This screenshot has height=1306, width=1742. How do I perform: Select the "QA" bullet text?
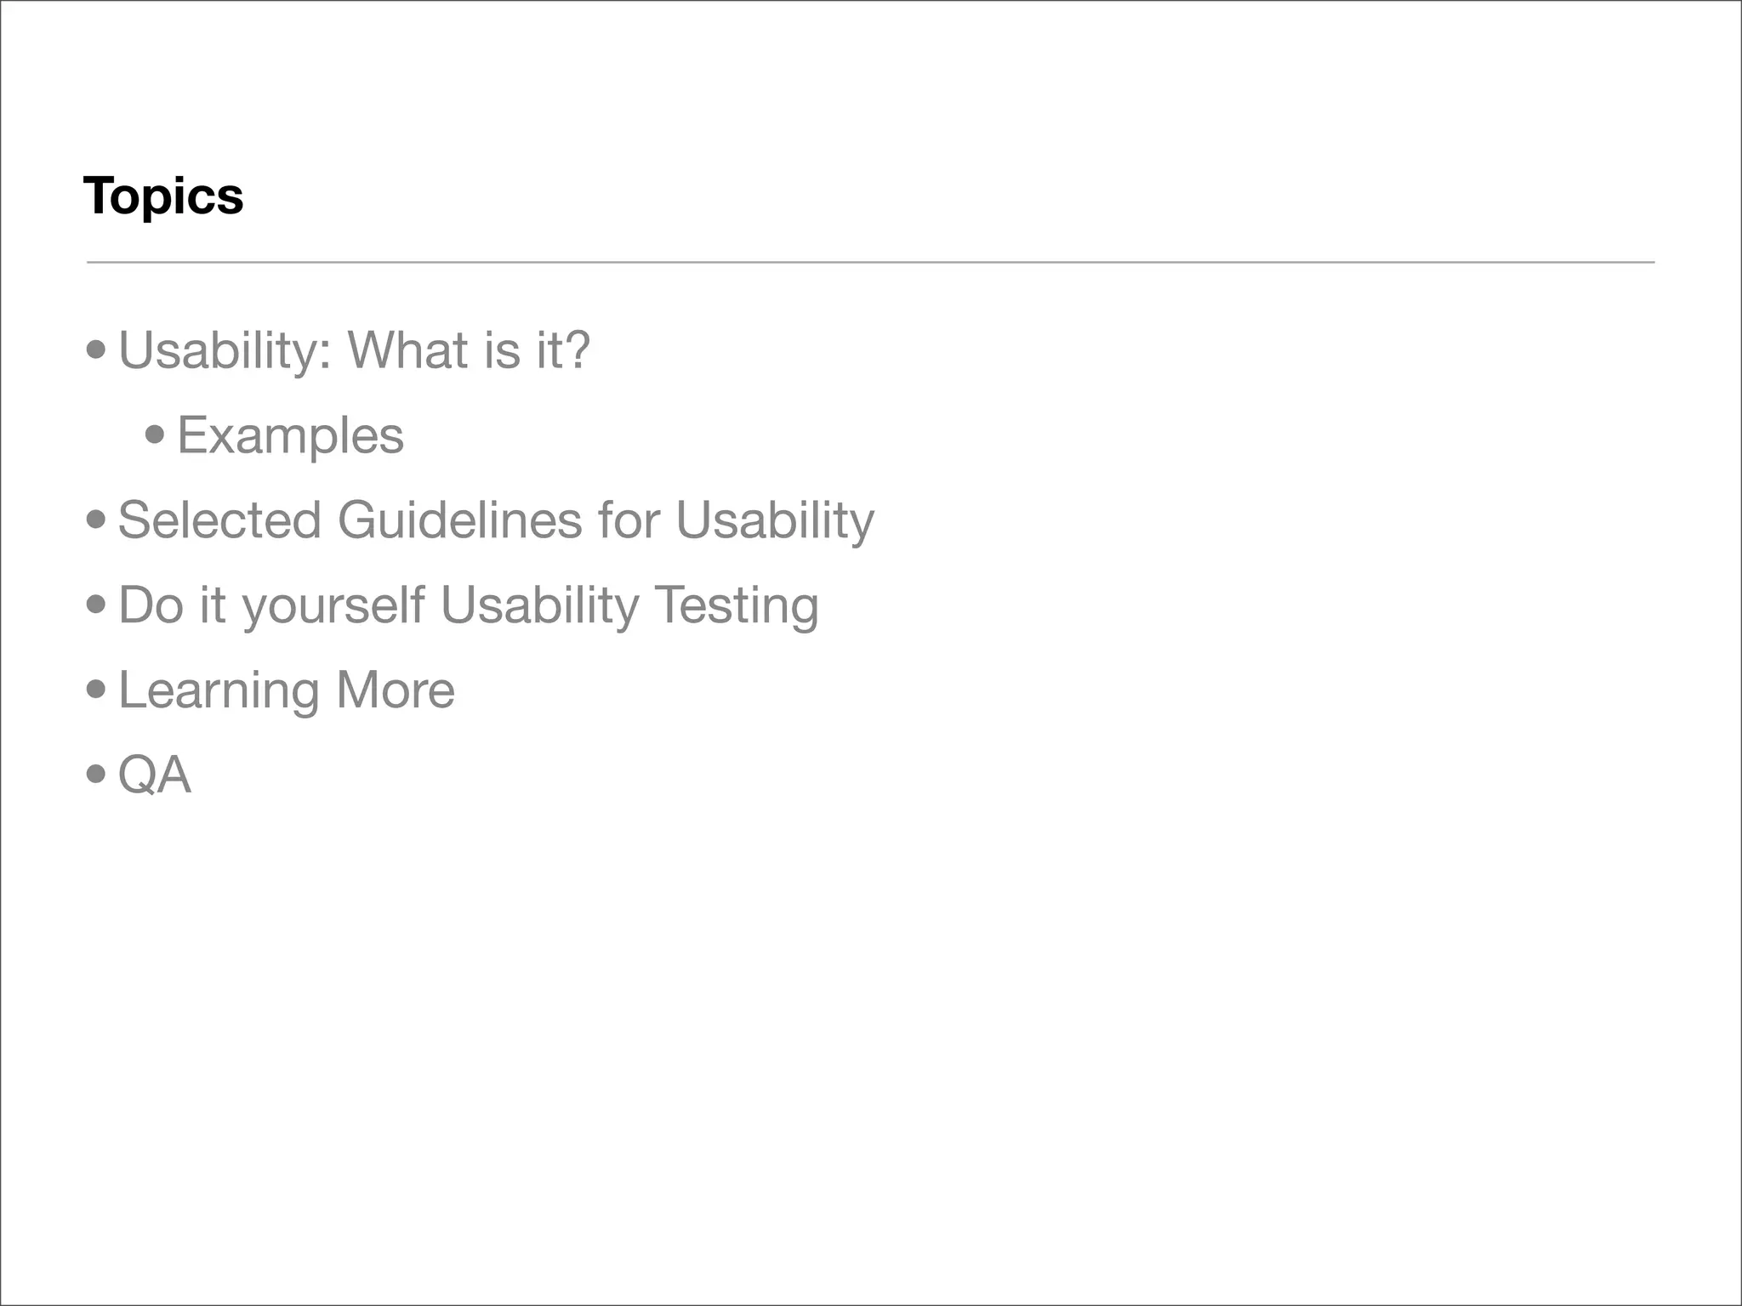pos(154,775)
